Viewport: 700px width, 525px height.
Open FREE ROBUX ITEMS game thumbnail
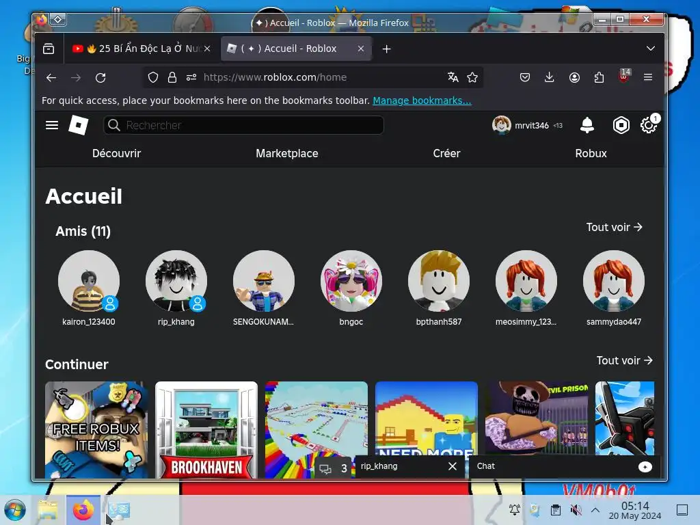96,429
